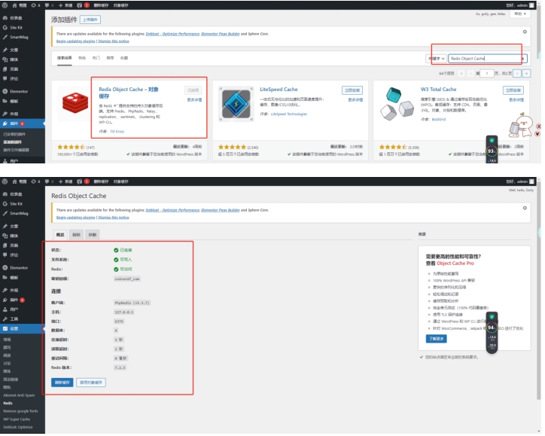The image size is (545, 436).
Task: Click admin avatar on Add Plugins page
Action: (x=531, y=5)
